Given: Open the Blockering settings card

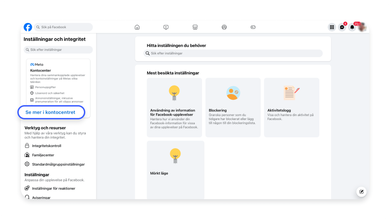Looking at the screenshot, I should pyautogui.click(x=233, y=107).
